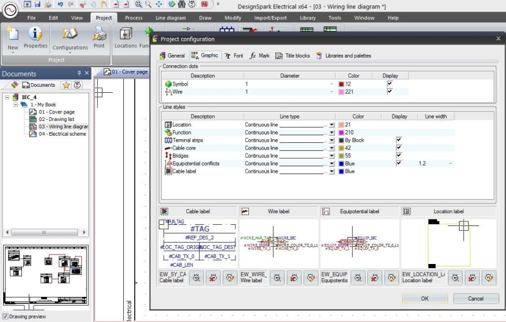The height and width of the screenshot is (322, 506).
Task: Click the Cut scissors icon
Action: (82, 4)
